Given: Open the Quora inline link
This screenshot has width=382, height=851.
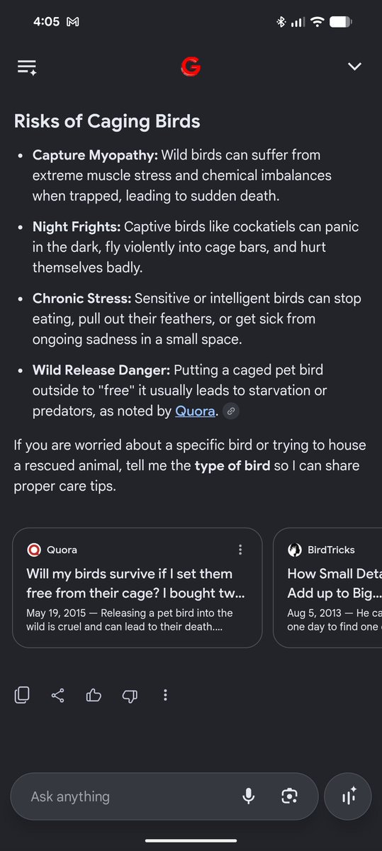Looking at the screenshot, I should [195, 411].
